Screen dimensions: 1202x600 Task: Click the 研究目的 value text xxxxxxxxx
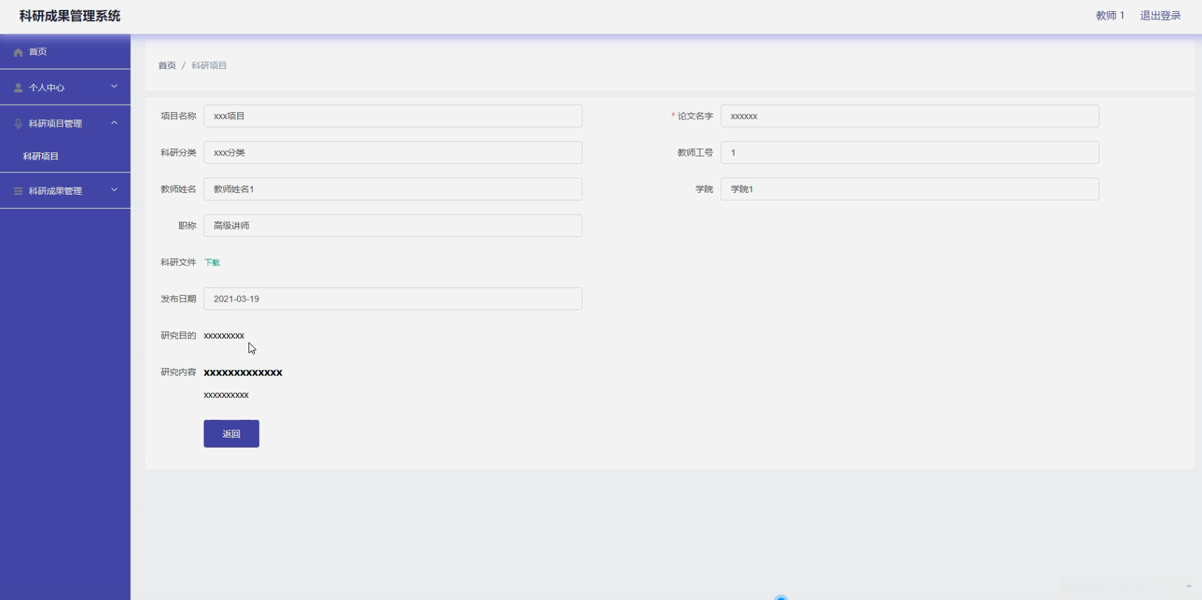pos(224,336)
